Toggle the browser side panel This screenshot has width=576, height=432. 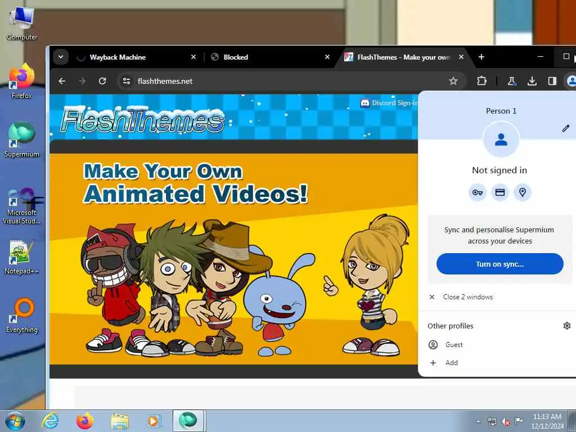[x=552, y=81]
